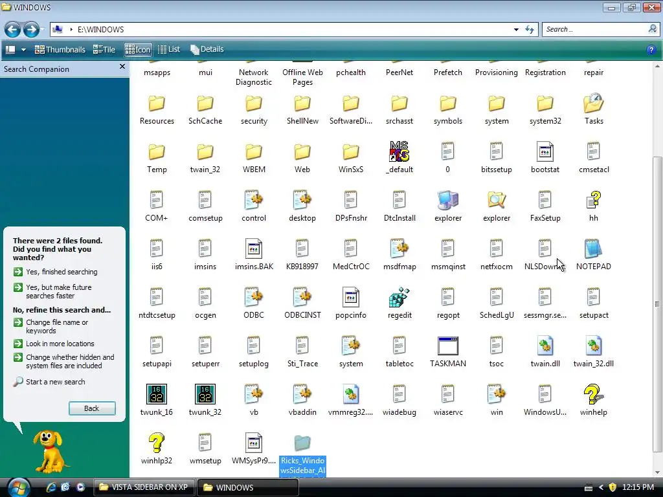
Task: Select the explorer computer application icon
Action: (x=448, y=200)
